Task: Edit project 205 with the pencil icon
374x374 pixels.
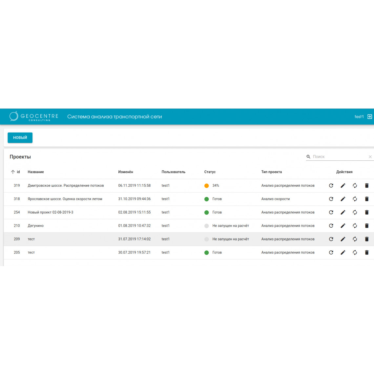Action: tap(343, 252)
